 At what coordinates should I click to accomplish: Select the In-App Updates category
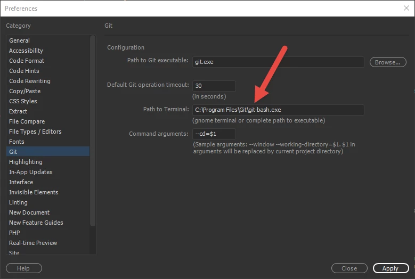pos(48,172)
